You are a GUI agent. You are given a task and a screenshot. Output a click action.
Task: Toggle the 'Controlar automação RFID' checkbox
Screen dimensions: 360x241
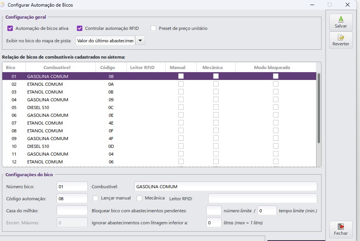click(x=80, y=28)
